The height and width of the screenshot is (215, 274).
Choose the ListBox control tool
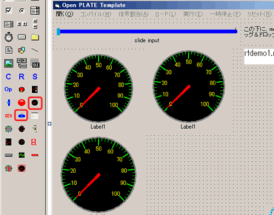(9, 24)
